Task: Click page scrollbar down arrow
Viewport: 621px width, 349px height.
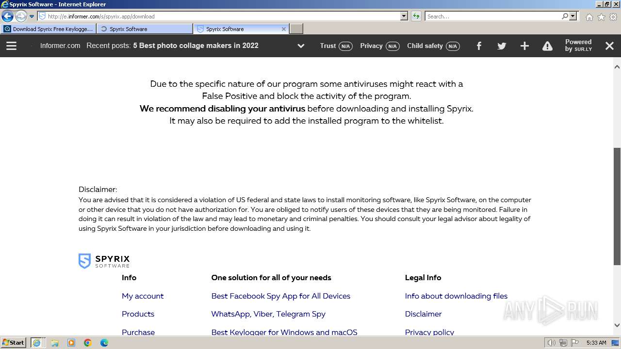Action: point(617,326)
